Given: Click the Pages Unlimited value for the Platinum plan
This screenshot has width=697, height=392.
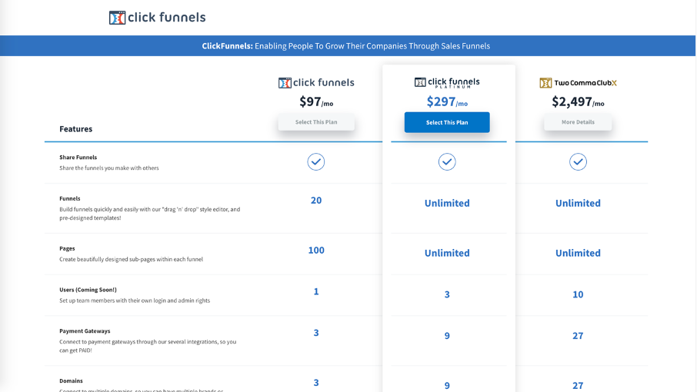Looking at the screenshot, I should click(x=447, y=253).
